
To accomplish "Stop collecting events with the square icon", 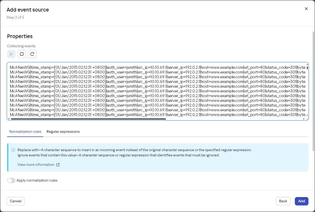I will (x=22, y=54).
